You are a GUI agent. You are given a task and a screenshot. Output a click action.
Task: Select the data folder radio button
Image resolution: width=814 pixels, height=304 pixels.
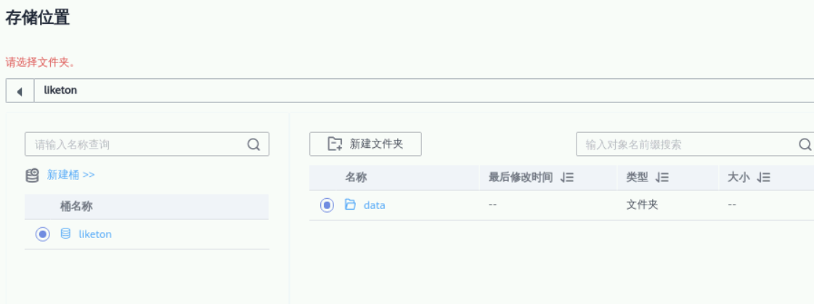pyautogui.click(x=327, y=205)
